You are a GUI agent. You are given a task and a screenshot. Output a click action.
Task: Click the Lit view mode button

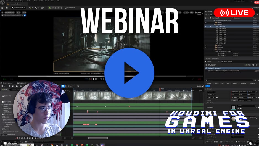(x=18, y=12)
